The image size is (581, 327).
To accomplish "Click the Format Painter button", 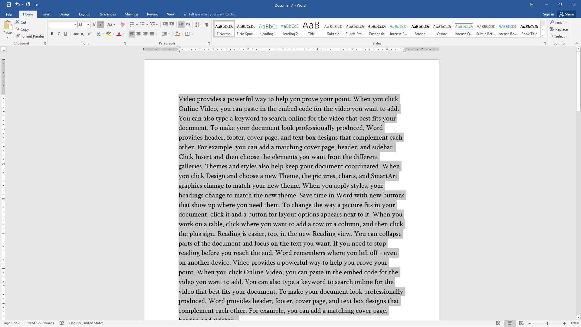I will click(x=30, y=36).
